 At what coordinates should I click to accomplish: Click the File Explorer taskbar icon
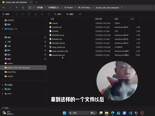click(107, 113)
